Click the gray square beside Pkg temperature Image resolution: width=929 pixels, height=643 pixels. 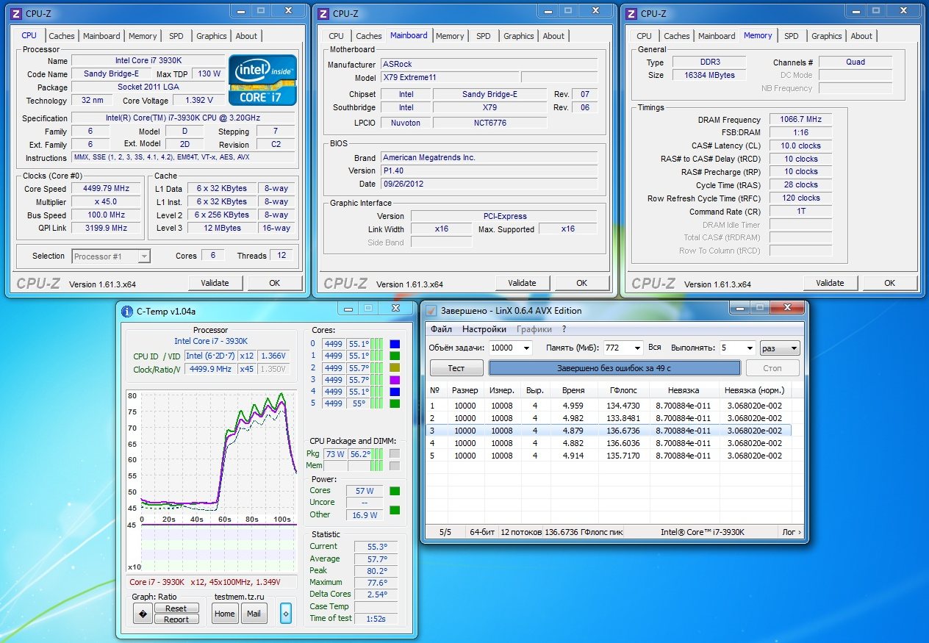click(x=395, y=454)
